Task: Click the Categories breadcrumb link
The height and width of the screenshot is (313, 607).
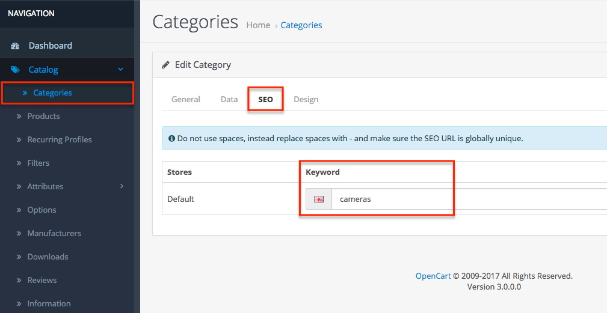Action: 301,25
